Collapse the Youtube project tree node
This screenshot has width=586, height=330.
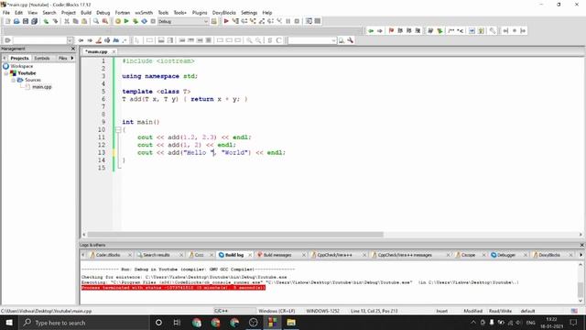[x=6, y=73]
